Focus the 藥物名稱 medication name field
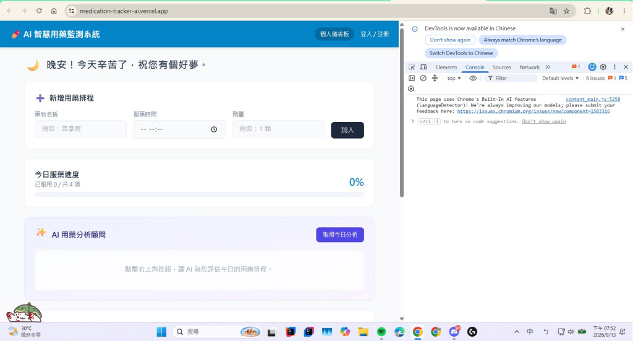 pos(81,129)
